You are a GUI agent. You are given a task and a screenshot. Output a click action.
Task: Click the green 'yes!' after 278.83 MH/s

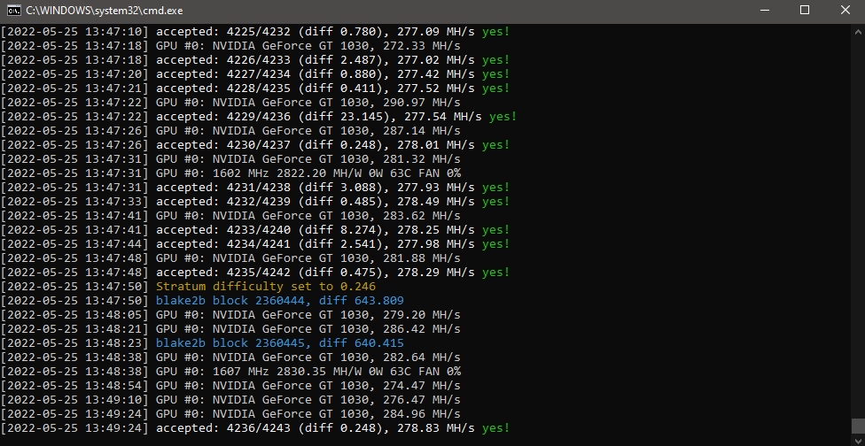496,427
